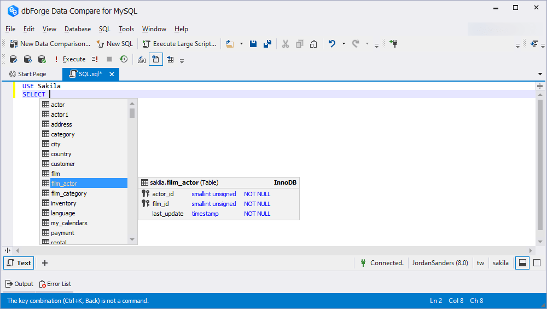The image size is (547, 309).
Task: Select inventory table suggestion
Action: coord(84,203)
